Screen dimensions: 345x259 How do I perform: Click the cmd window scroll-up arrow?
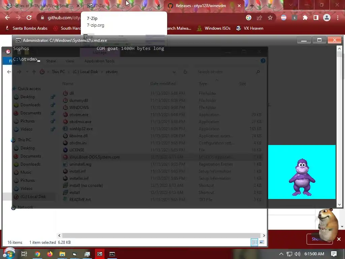point(339,49)
